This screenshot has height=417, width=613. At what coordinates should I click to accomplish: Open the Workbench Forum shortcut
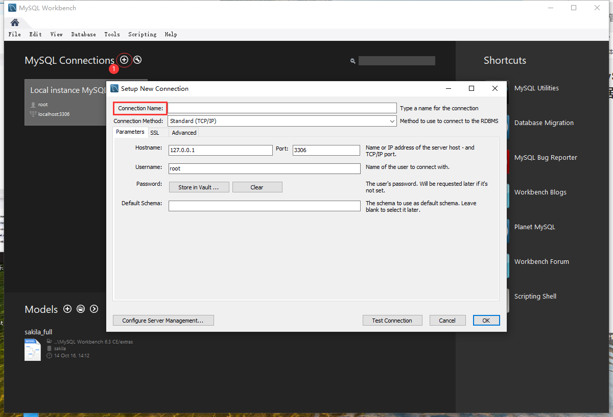(541, 261)
